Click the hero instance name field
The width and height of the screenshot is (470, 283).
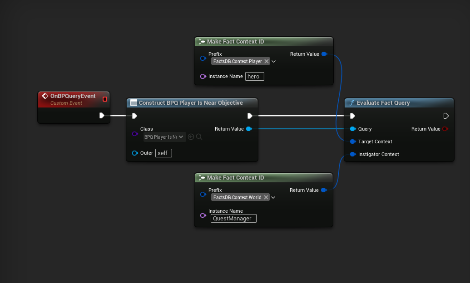(x=255, y=76)
